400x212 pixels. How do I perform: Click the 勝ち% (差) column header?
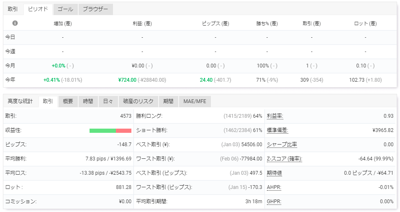pyautogui.click(x=267, y=23)
